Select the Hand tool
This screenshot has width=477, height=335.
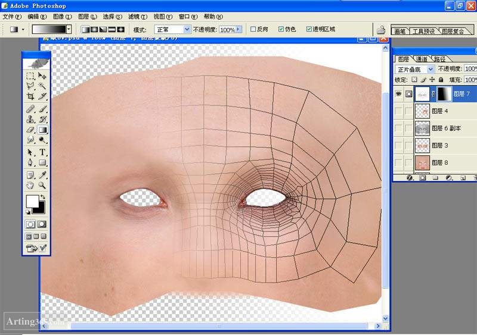point(30,185)
